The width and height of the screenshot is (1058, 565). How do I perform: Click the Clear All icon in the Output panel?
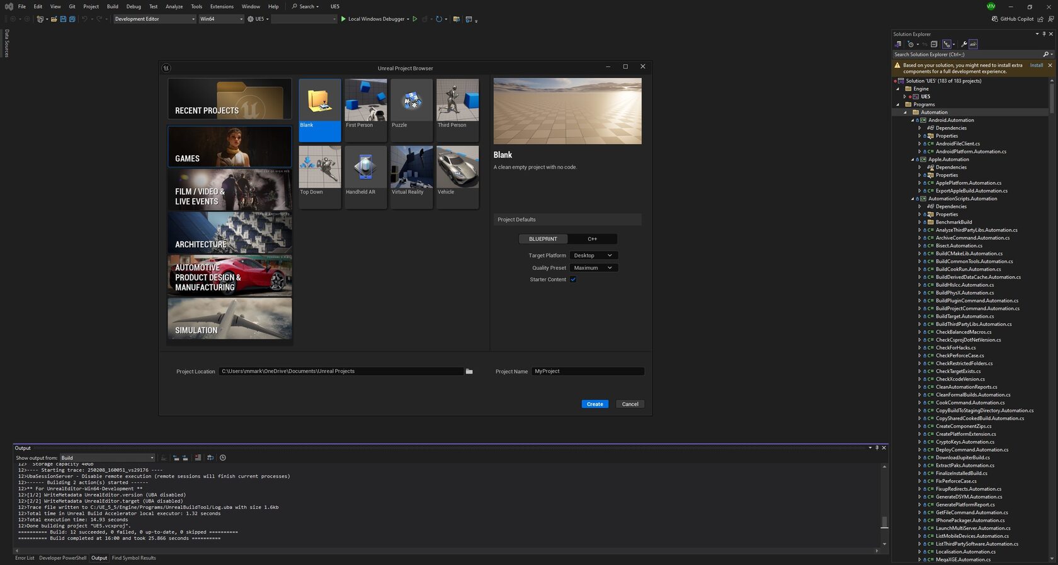198,457
